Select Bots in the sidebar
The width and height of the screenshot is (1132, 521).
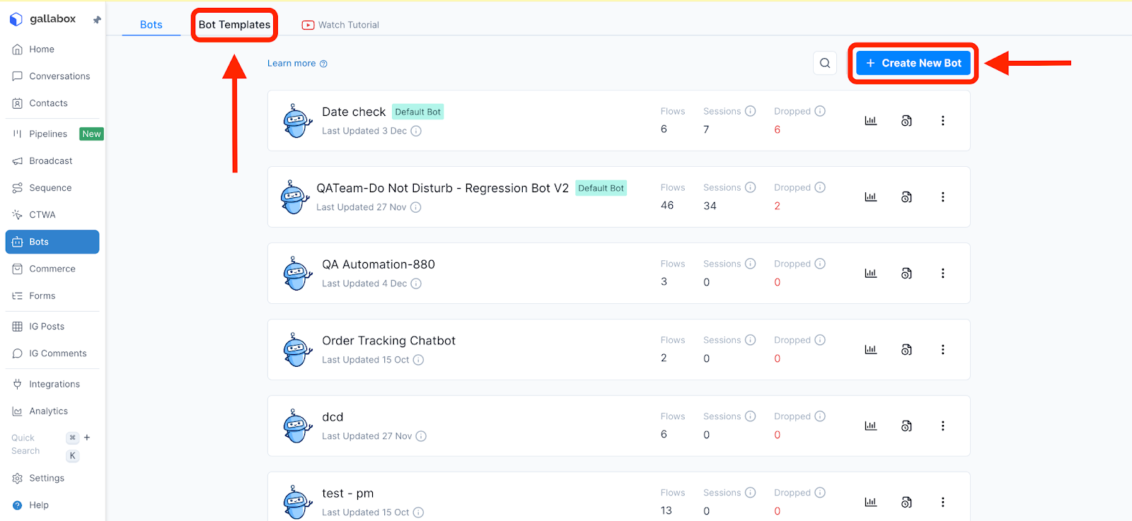52,242
